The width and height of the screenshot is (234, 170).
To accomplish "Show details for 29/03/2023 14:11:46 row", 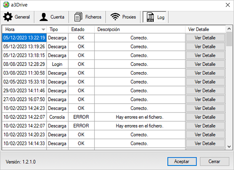I will [205, 91].
